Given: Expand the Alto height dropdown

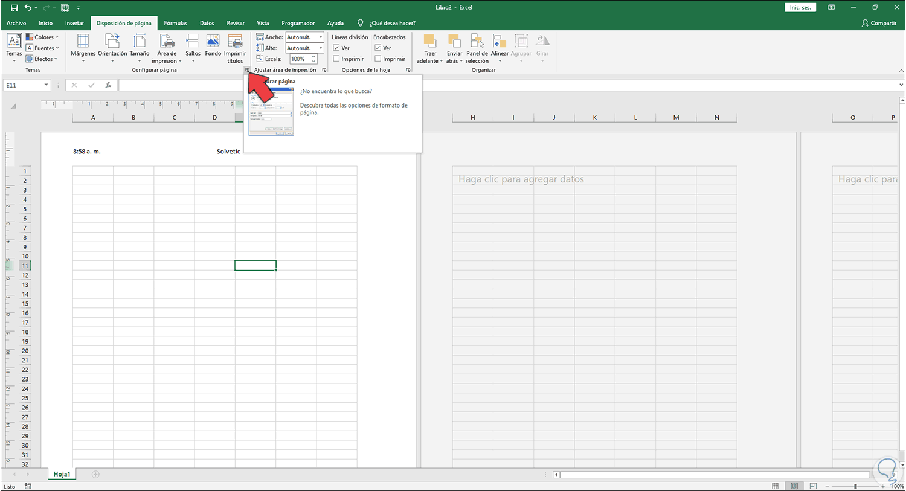Looking at the screenshot, I should [x=320, y=48].
